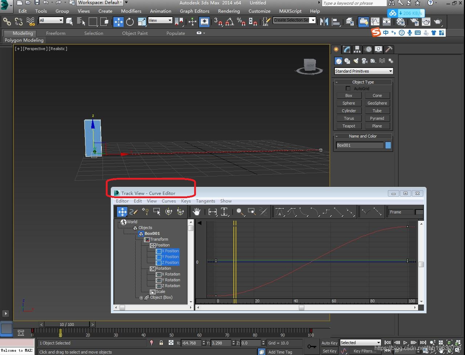This screenshot has width=465, height=355.
Task: Select Pan hand tool in Track View
Action: (197, 212)
